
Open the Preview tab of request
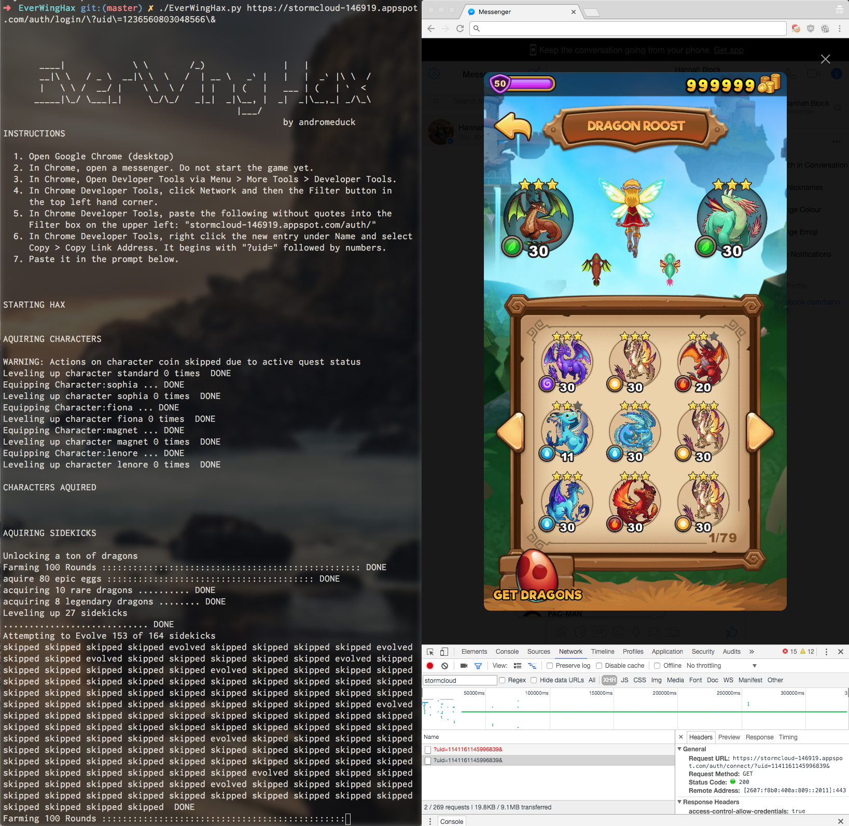click(729, 737)
